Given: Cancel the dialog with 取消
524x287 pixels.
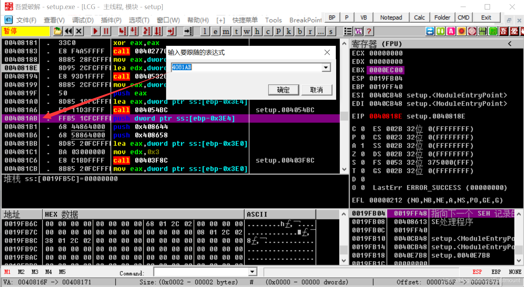Looking at the screenshot, I should pos(317,90).
